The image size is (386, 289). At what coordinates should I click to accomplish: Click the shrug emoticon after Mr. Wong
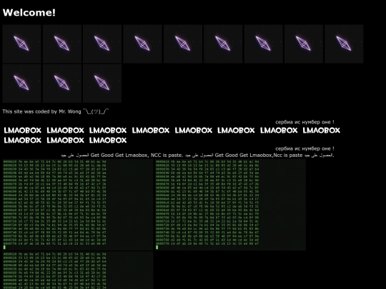tap(96, 111)
